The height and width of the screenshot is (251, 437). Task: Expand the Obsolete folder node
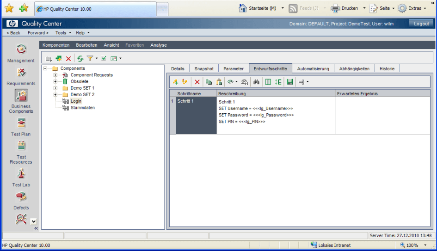coord(55,81)
